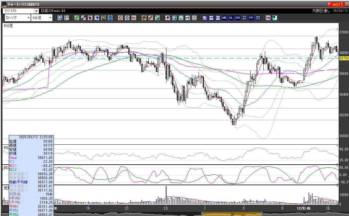The width and height of the screenshot is (349, 216).
Task: Select the arrow pointer selection tool
Action: 90,18
